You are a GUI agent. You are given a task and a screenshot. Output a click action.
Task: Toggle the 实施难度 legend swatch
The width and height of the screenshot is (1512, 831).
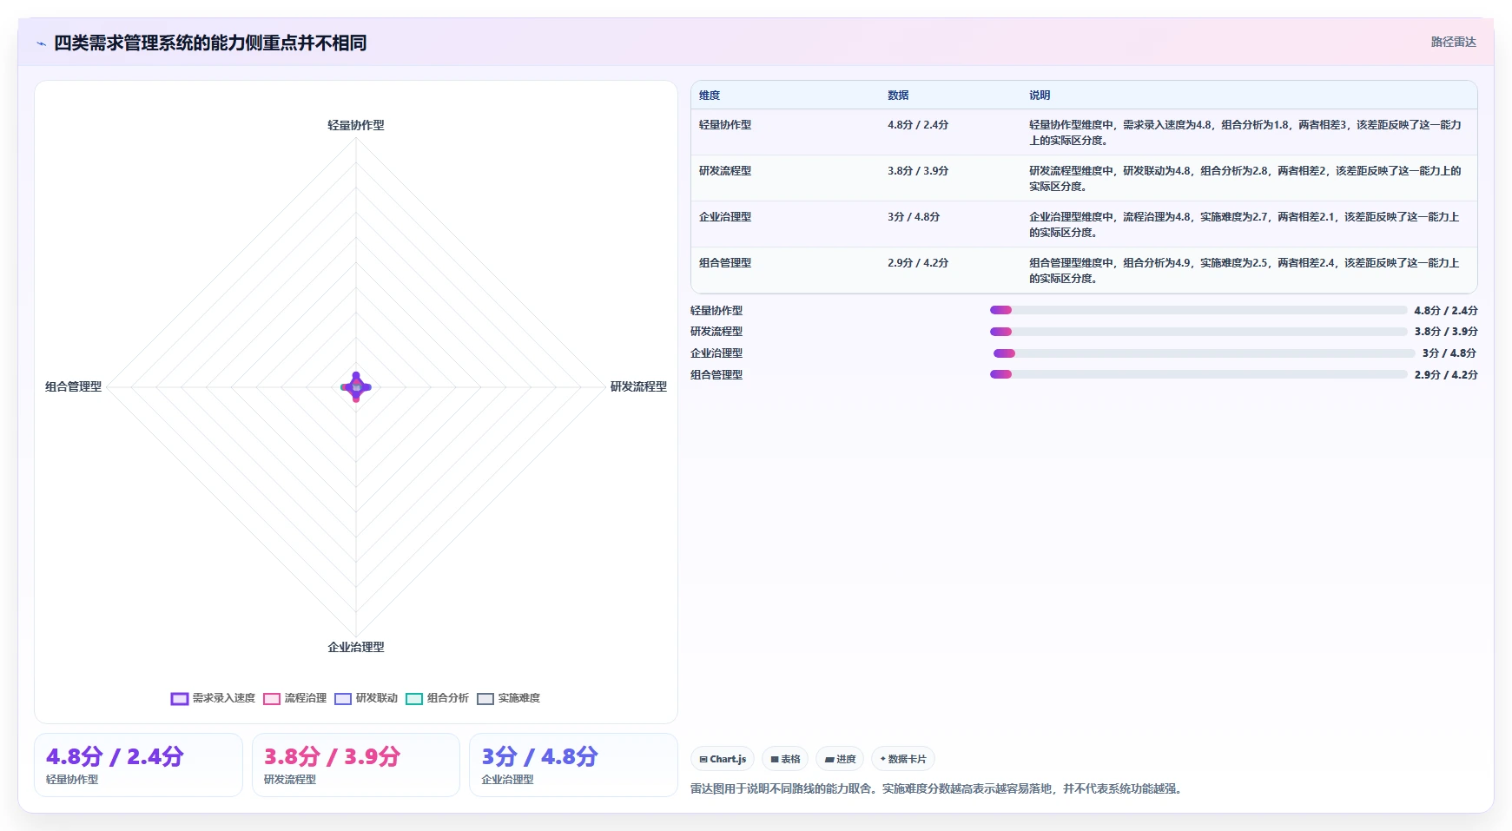click(485, 699)
